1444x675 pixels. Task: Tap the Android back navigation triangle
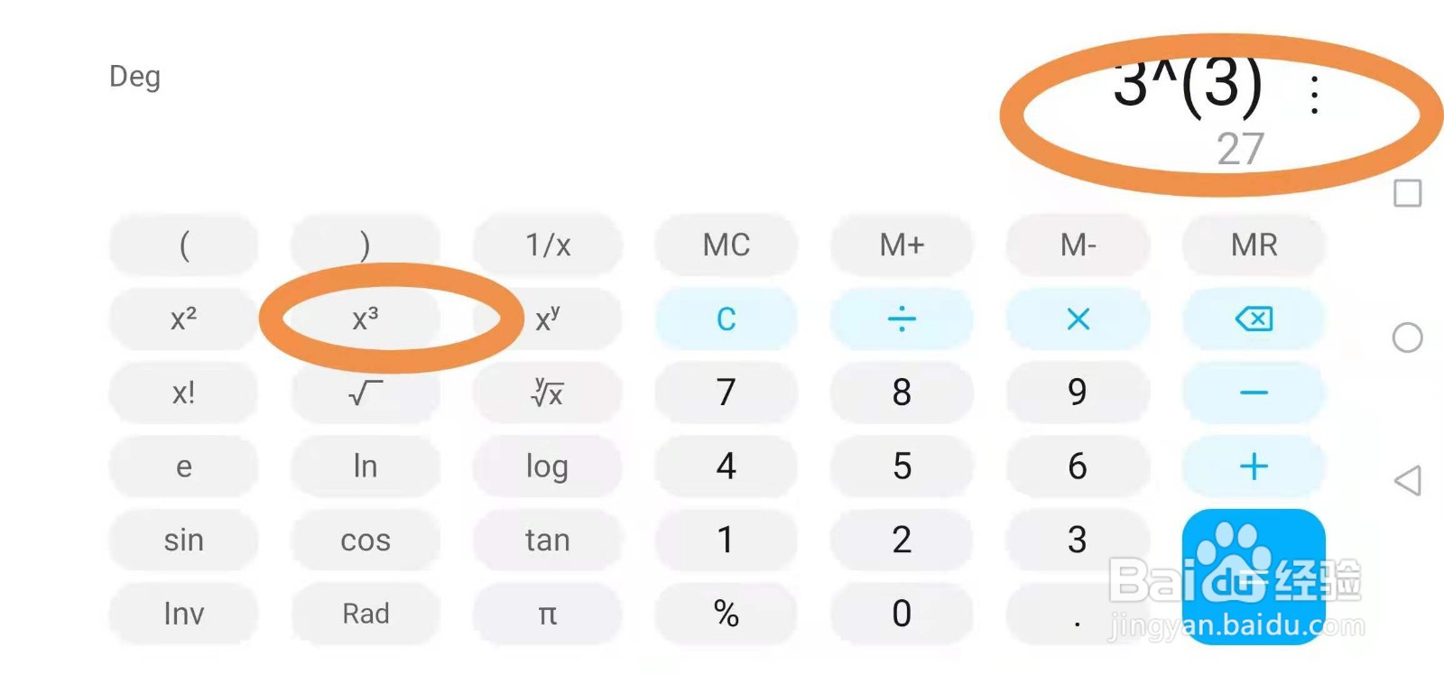click(x=1408, y=480)
